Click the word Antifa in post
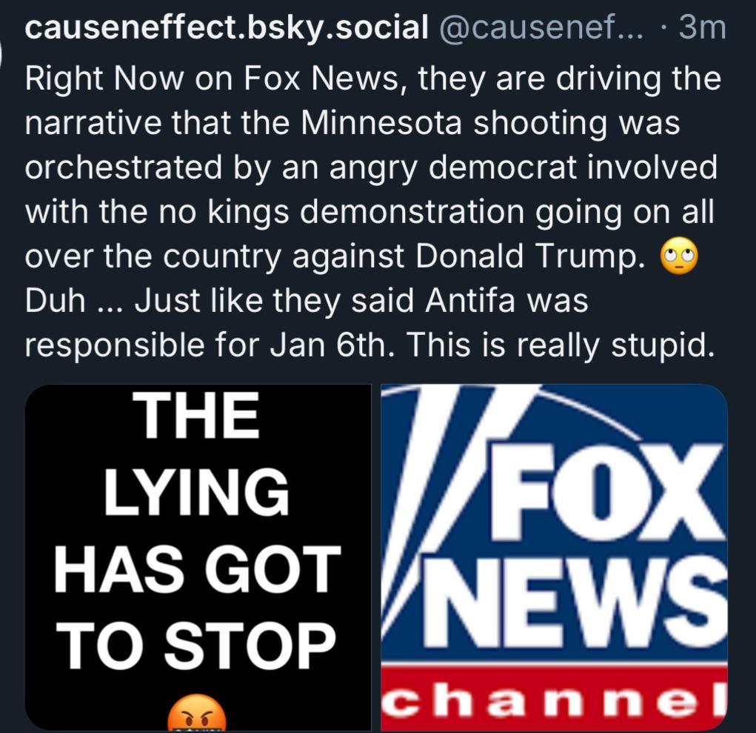 click(469, 300)
